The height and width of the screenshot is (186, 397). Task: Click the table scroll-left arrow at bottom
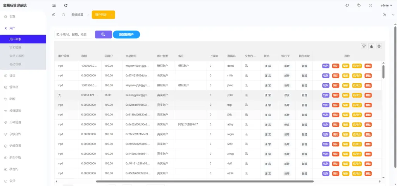[x=56, y=181]
